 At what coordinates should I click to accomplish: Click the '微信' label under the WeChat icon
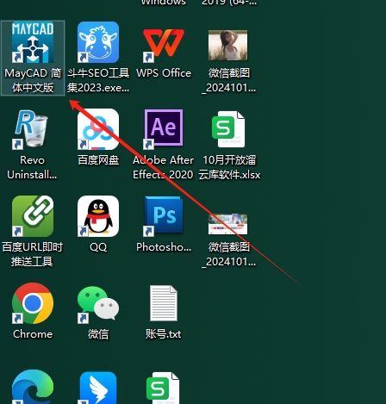coord(98,334)
